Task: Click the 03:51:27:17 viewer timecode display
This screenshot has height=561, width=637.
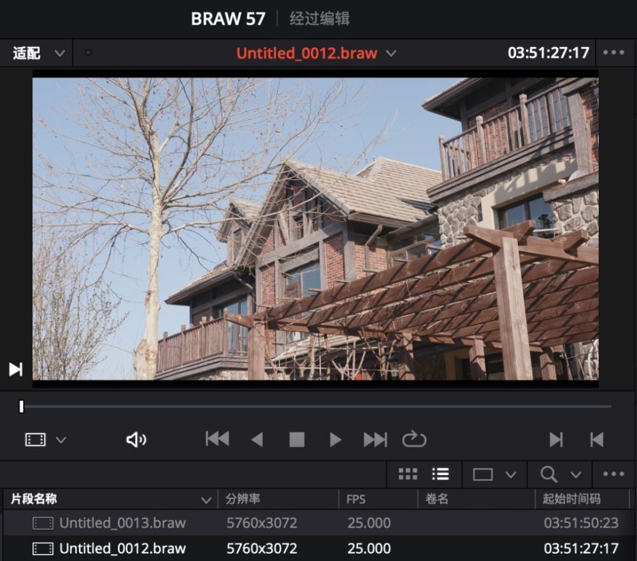Action: pos(548,53)
